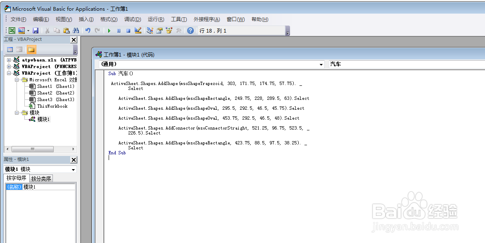Open Project Explorer toolbar icon
485x243 pixels.
click(150, 31)
